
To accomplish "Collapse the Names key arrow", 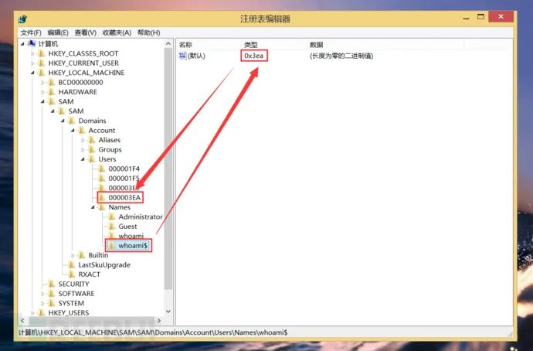I will click(93, 207).
